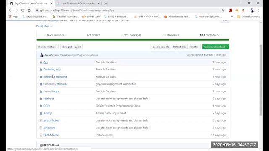The height and width of the screenshot is (151, 269).
Task: Click the Manage topics link
Action: tap(44, 26)
